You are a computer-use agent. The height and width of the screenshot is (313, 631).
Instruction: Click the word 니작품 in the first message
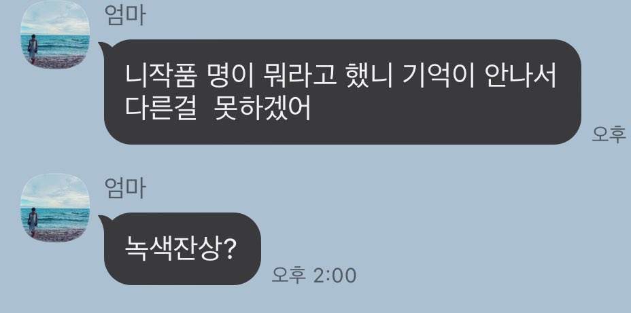(x=160, y=77)
